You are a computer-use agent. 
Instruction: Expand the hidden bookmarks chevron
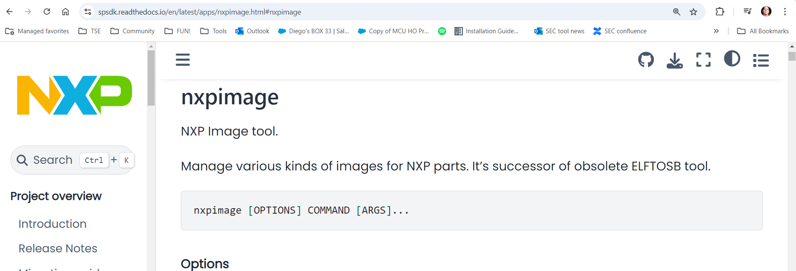pyautogui.click(x=716, y=31)
